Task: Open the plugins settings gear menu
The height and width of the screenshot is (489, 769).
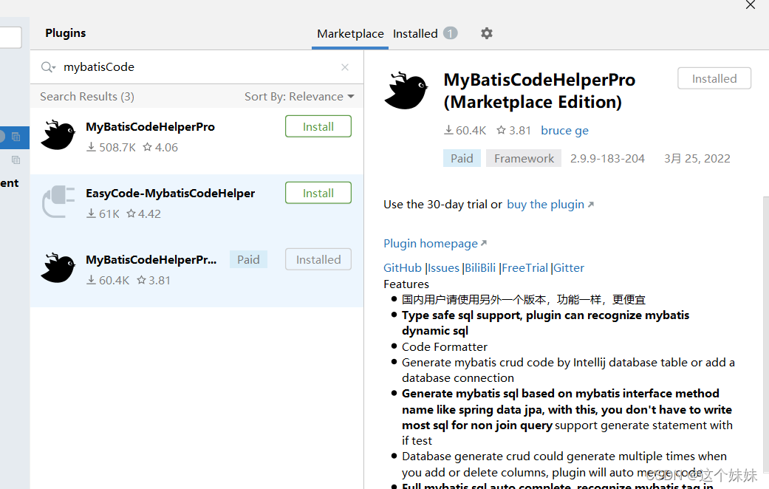Action: point(486,33)
